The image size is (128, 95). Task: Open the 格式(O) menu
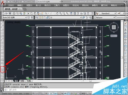coord(47,5)
